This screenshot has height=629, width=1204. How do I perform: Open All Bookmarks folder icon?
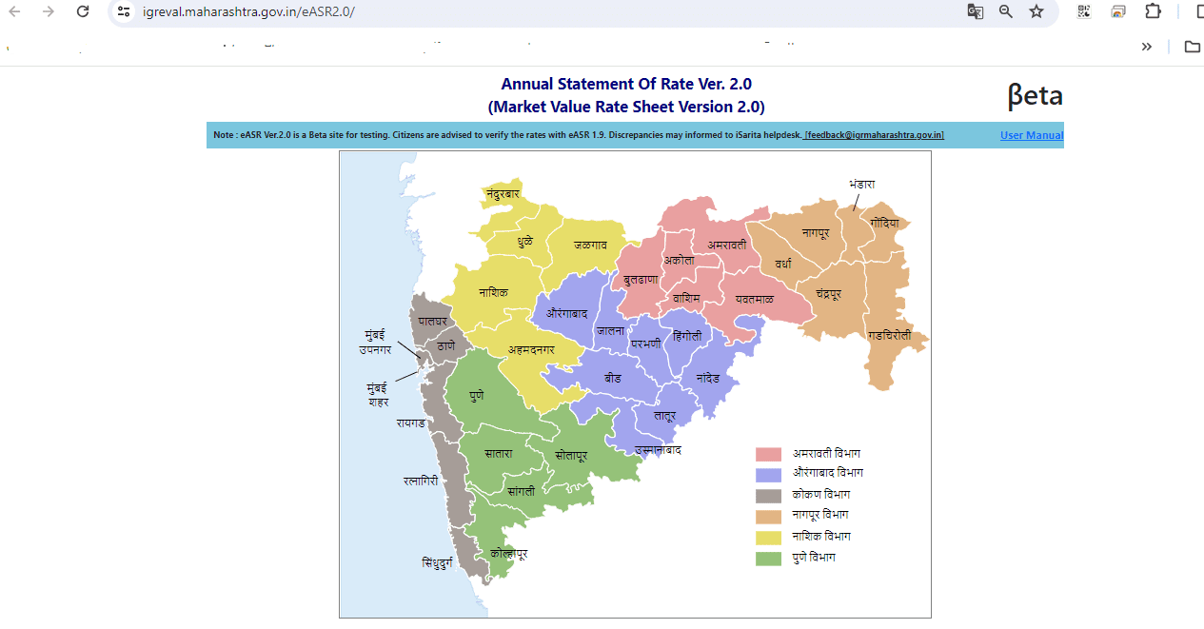[1192, 46]
